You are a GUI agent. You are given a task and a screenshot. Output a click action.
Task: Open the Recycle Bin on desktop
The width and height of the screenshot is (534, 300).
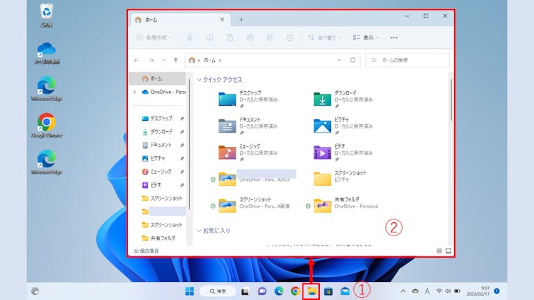click(47, 15)
